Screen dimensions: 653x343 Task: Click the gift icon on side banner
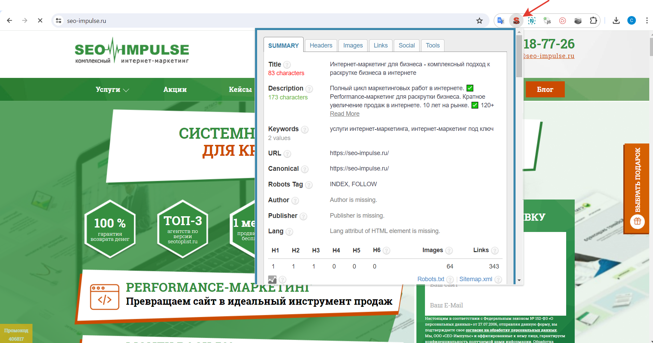(637, 221)
